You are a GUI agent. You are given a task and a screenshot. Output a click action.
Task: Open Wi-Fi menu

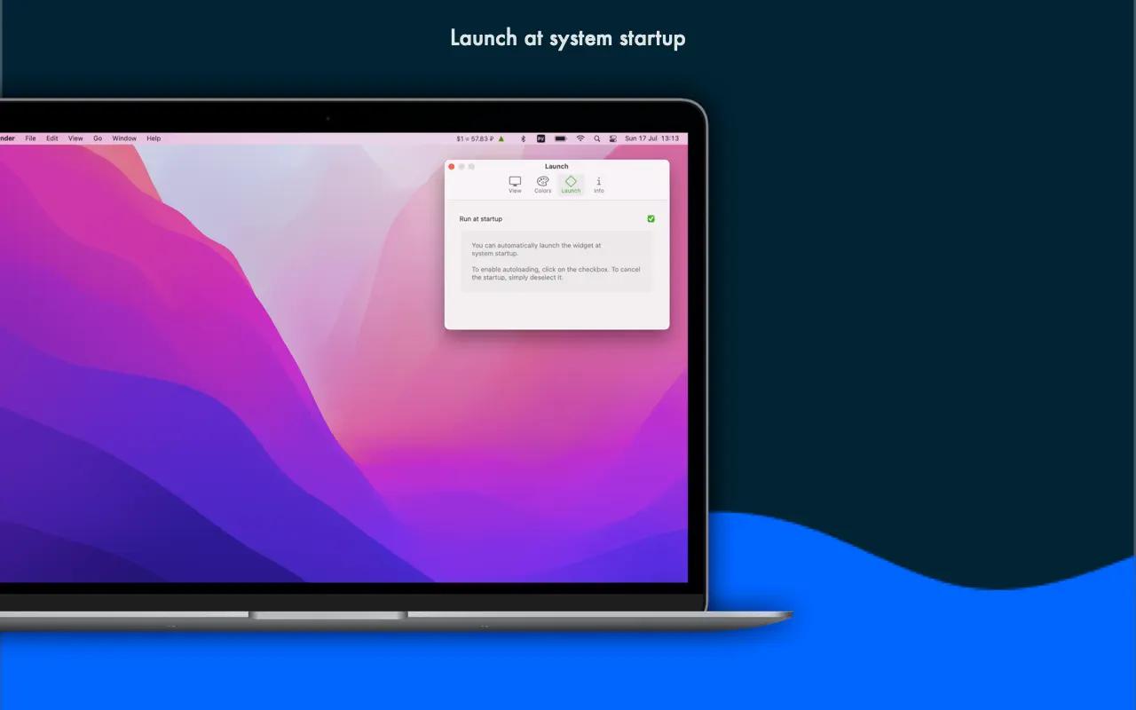(580, 138)
